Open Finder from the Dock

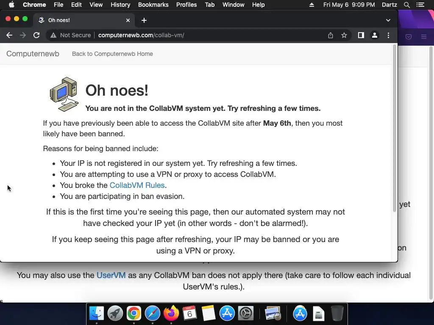[x=97, y=314]
